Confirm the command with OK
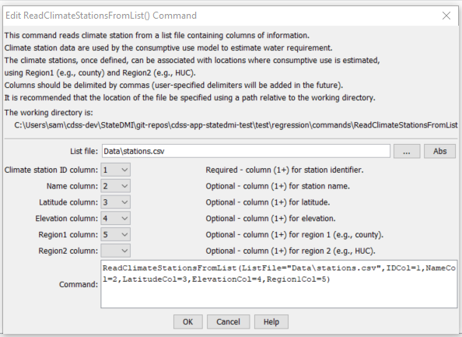The height and width of the screenshot is (337, 462). point(187,321)
